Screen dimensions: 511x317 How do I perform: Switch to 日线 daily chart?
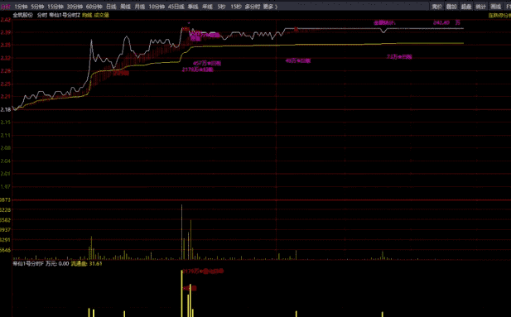(111, 7)
